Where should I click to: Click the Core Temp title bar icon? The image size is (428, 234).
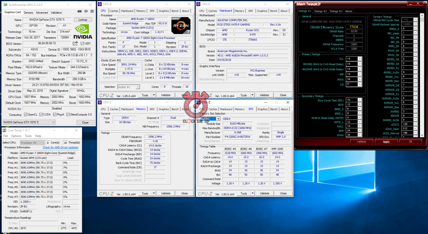(4, 130)
